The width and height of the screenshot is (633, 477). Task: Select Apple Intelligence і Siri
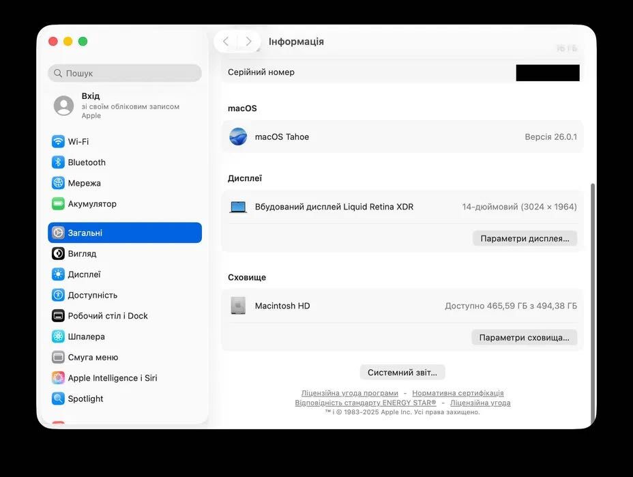125,377
